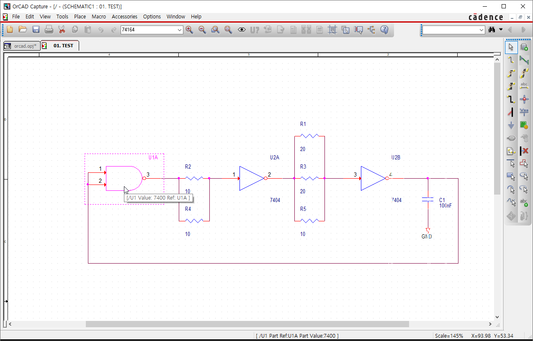The image size is (533, 341).
Task: Zoom in on the schematic
Action: [189, 30]
